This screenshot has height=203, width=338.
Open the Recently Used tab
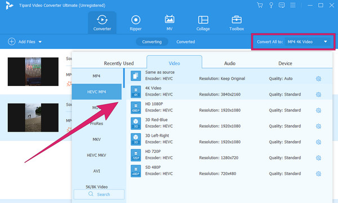(x=119, y=64)
